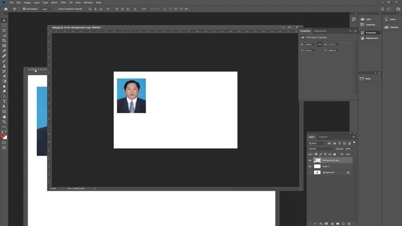The width and height of the screenshot is (402, 226).
Task: Open the Opacity value dropdown
Action: click(353, 149)
